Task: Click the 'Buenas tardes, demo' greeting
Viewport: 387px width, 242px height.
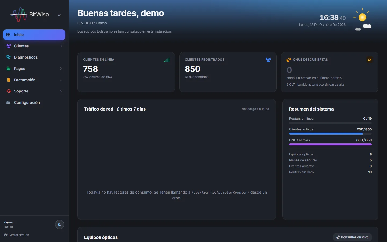Action: (x=121, y=13)
